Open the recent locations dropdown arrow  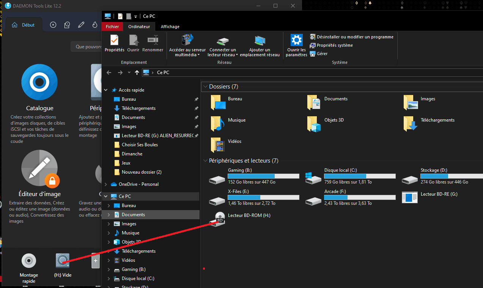click(x=129, y=73)
